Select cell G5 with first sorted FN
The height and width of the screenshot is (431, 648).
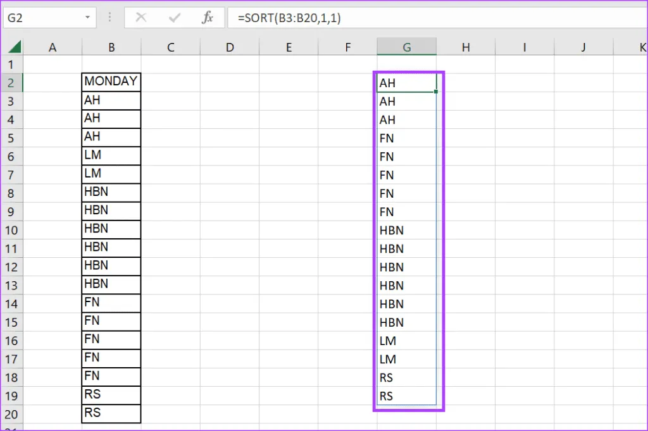406,138
